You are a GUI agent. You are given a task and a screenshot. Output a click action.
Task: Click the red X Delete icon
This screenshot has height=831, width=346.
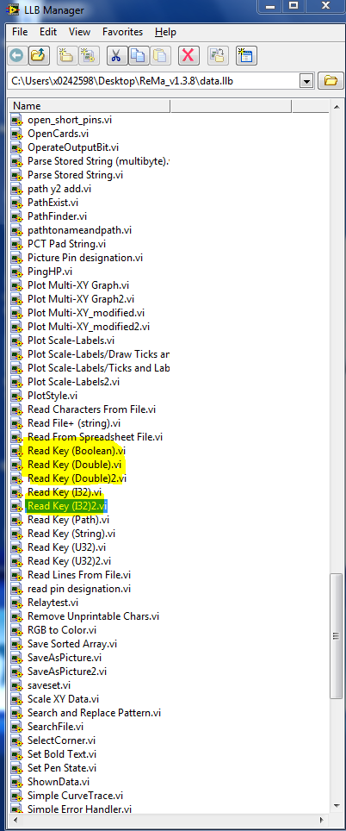tap(188, 55)
